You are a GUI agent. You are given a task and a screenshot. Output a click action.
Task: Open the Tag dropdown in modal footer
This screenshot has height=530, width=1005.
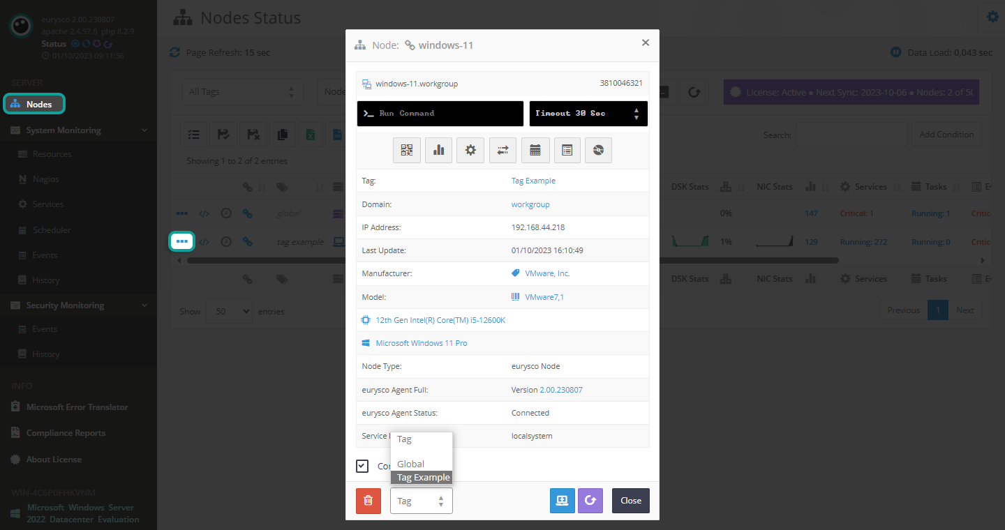(x=422, y=501)
